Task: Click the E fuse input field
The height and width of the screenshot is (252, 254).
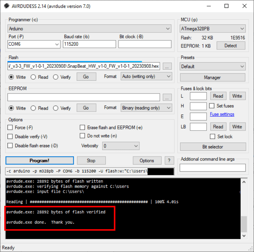Action: (198, 116)
